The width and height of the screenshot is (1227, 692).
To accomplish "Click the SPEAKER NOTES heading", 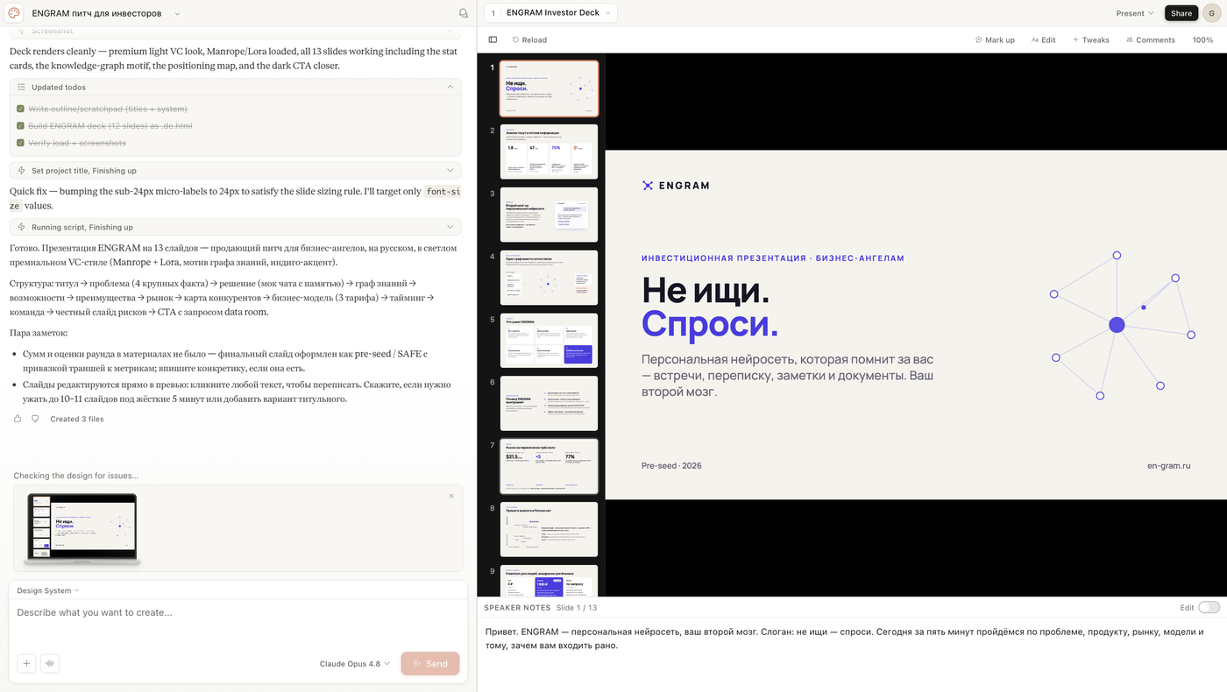I will [x=517, y=607].
